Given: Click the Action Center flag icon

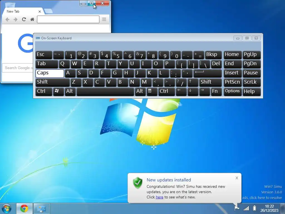Looking at the screenshot, I should click(237, 208).
